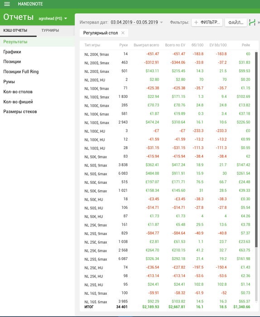Open the ФАЙЛ... button
260x317 pixels.
236,23
